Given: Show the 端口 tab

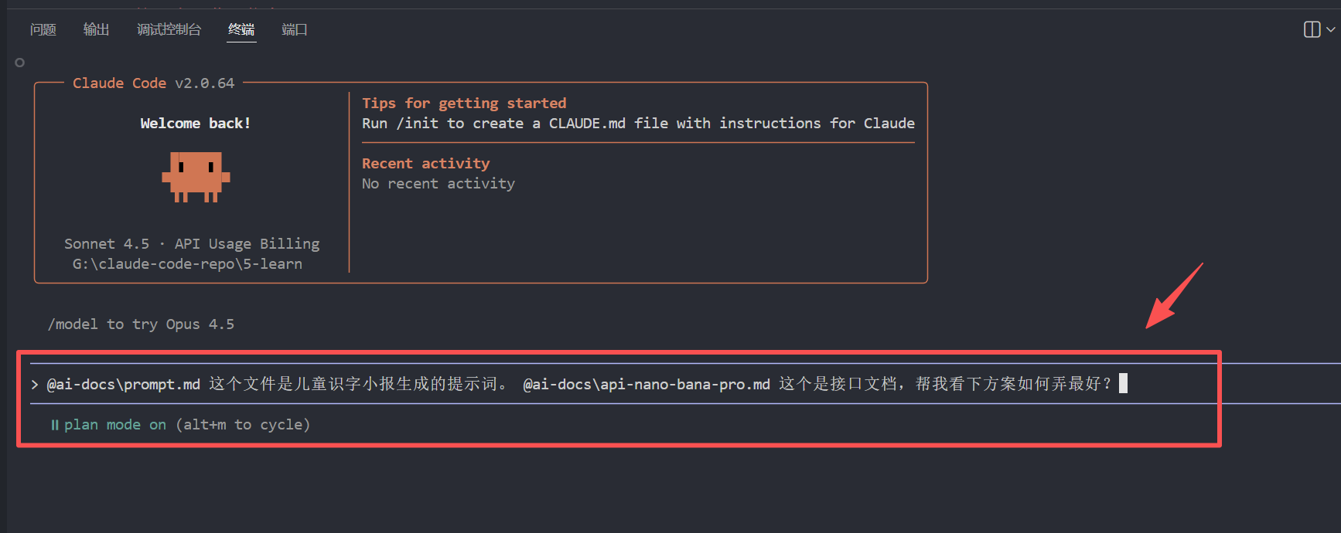Looking at the screenshot, I should [295, 29].
